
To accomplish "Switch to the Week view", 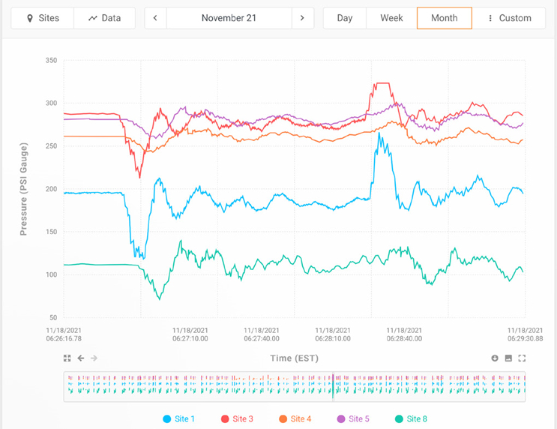I will (x=391, y=18).
